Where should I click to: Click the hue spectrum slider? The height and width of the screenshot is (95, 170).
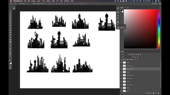159,29
